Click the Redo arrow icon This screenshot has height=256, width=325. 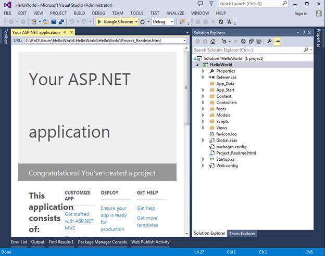click(x=84, y=21)
